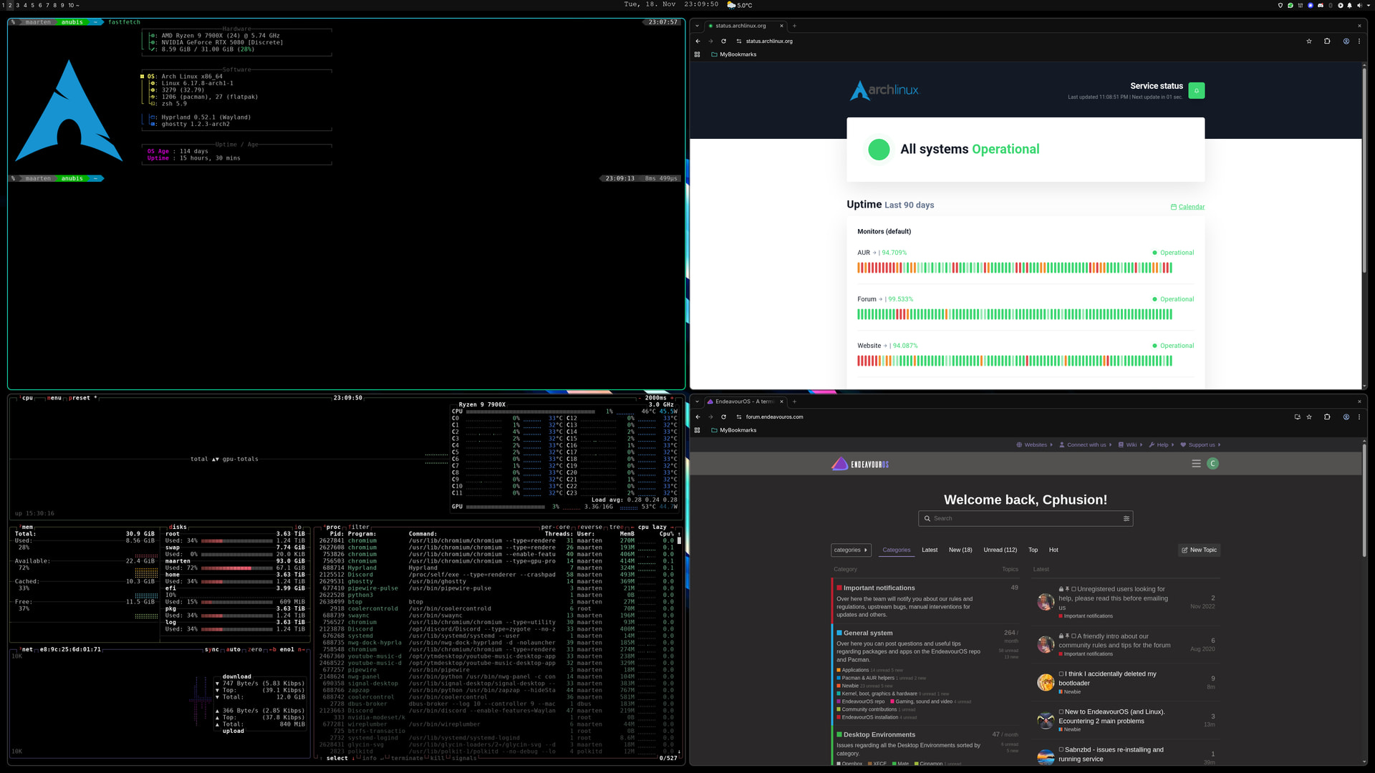Reload the status.archlinux.org page
Viewport: 1375px width, 773px height.
(x=723, y=42)
